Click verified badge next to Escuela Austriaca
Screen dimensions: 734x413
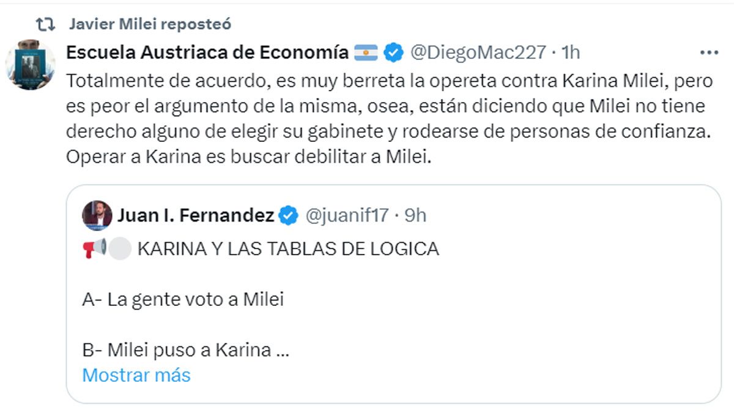393,53
